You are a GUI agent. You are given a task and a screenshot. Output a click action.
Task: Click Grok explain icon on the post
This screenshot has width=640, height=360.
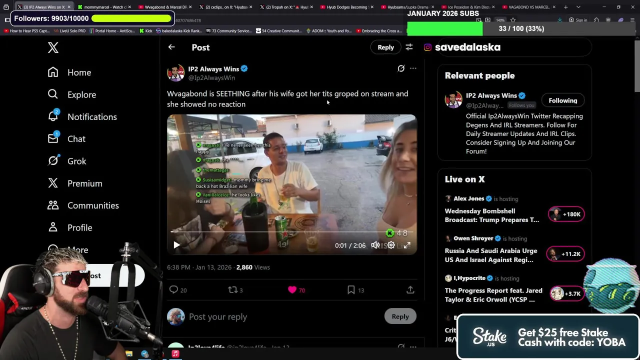401,68
